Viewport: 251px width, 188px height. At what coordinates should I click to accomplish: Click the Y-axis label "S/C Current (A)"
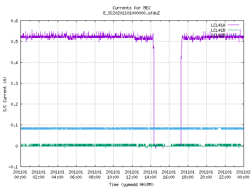tap(5, 94)
